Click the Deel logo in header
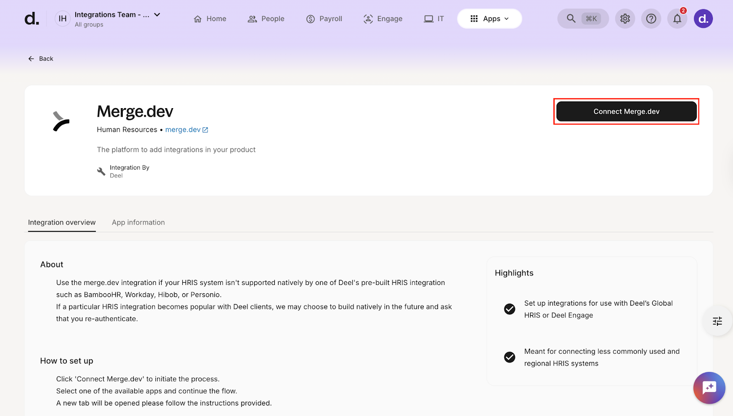Screen dimensions: 733x416 click(x=32, y=19)
